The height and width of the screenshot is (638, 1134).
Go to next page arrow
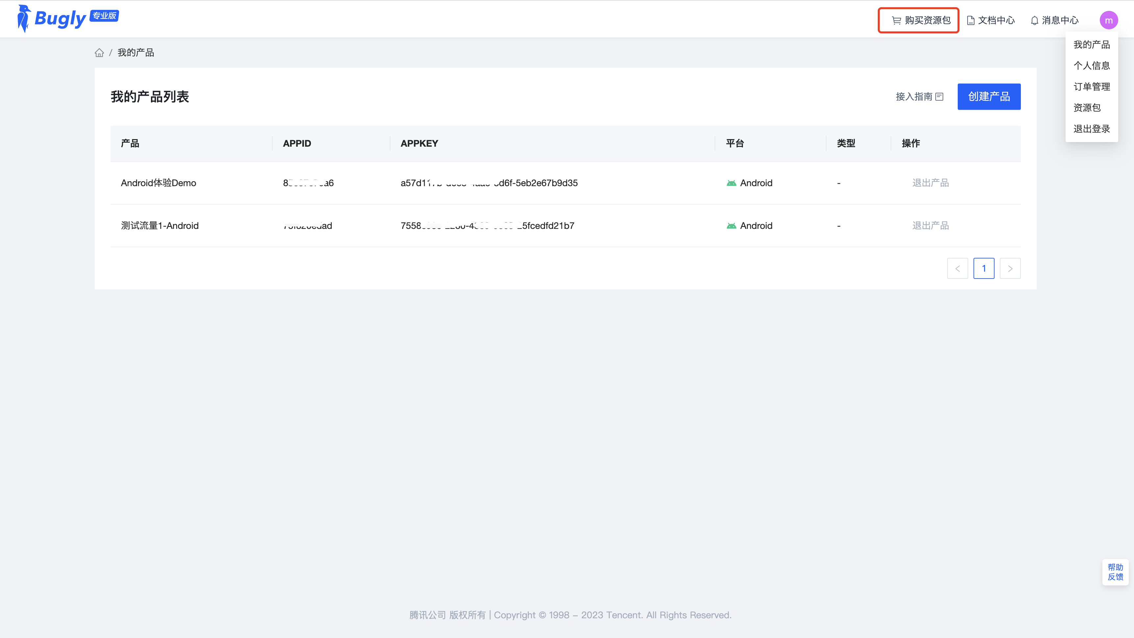click(x=1010, y=269)
